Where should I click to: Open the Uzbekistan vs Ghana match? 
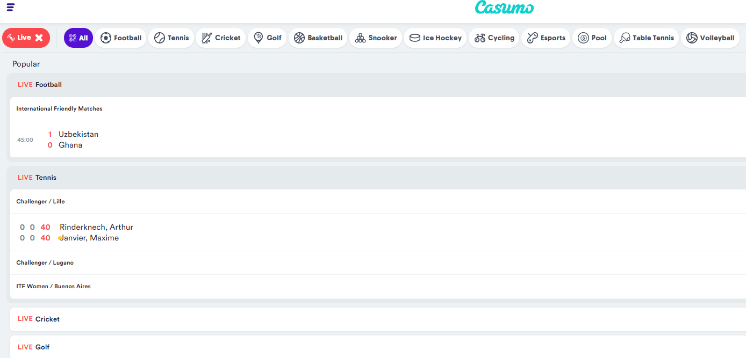78,140
